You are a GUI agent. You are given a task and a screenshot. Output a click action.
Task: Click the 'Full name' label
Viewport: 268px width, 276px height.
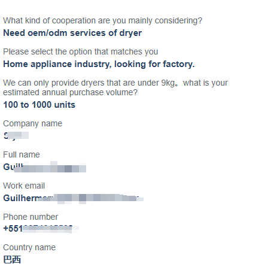(x=22, y=154)
